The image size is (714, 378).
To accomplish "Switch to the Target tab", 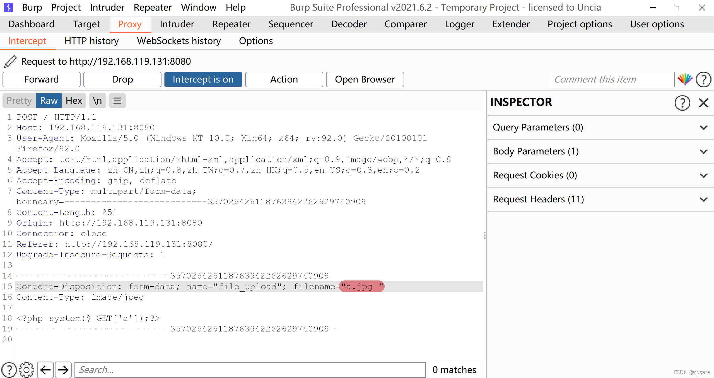I will pyautogui.click(x=86, y=24).
